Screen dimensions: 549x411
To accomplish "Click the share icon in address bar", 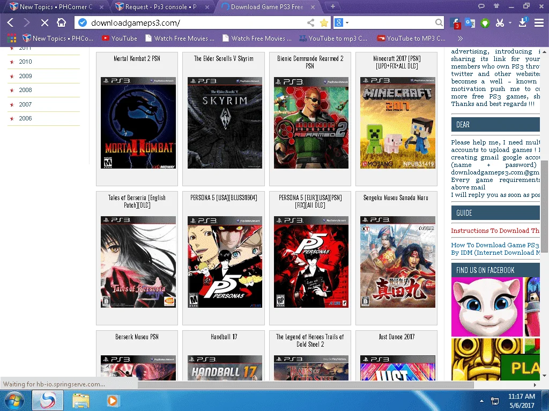I will click(310, 22).
